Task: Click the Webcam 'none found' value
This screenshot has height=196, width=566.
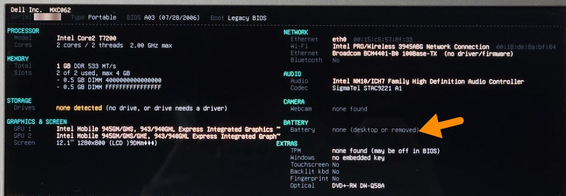Action: coord(350,109)
